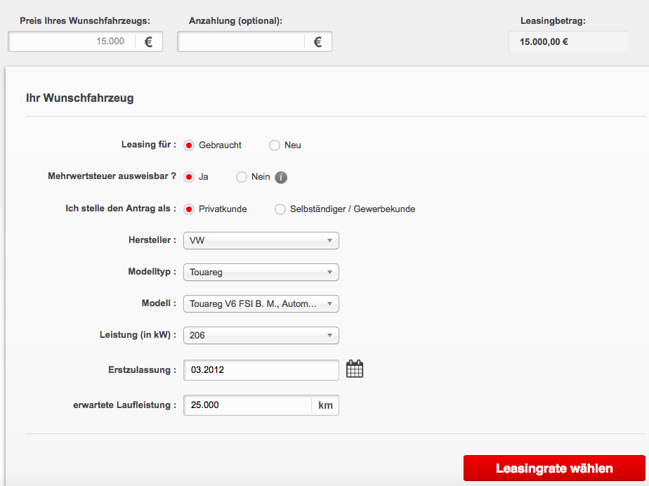The width and height of the screenshot is (649, 486).
Task: Click the Mehrwertsteuer ausweisbar ? label
Action: click(112, 176)
